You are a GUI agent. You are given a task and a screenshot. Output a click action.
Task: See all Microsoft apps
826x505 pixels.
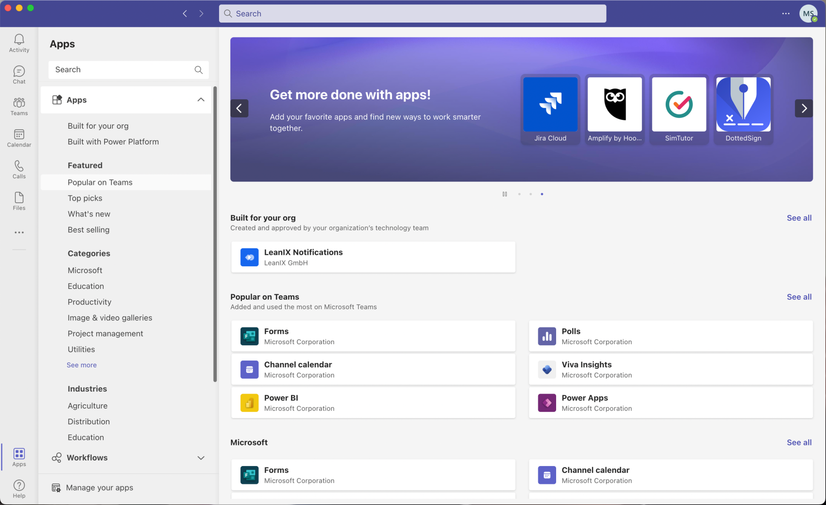pyautogui.click(x=799, y=443)
